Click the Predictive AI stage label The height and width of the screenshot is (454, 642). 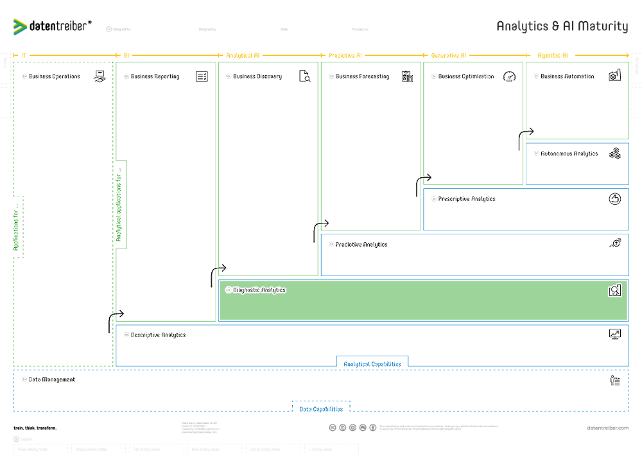(x=345, y=55)
